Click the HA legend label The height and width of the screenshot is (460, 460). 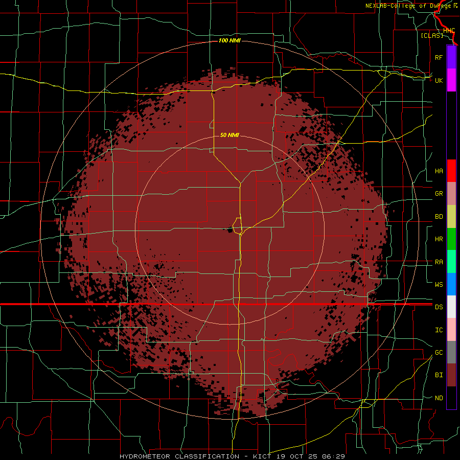click(439, 171)
